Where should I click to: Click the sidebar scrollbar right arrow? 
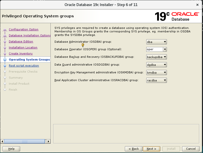click(x=48, y=141)
